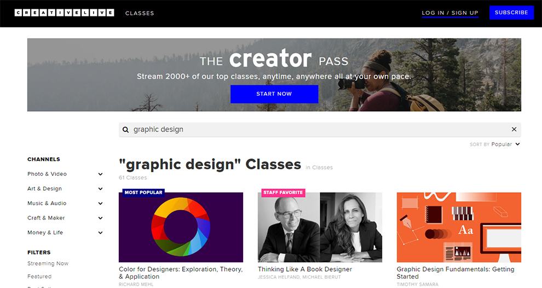This screenshot has height=288, width=542.
Task: Click the Subscribe button
Action: [511, 13]
